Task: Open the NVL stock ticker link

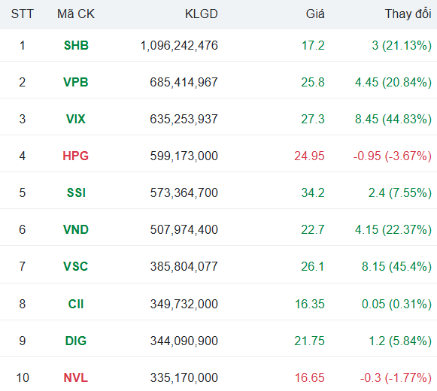Action: coord(76,377)
